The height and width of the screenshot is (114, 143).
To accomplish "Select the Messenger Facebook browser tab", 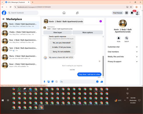I will (17, 2).
